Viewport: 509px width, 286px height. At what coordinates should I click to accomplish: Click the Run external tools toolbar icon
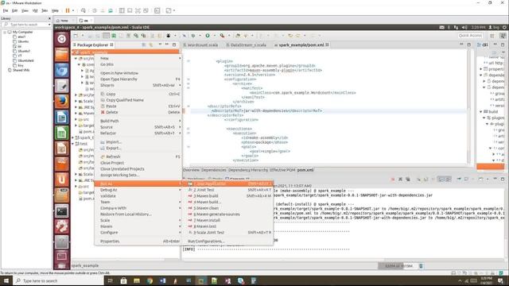tap(222, 36)
